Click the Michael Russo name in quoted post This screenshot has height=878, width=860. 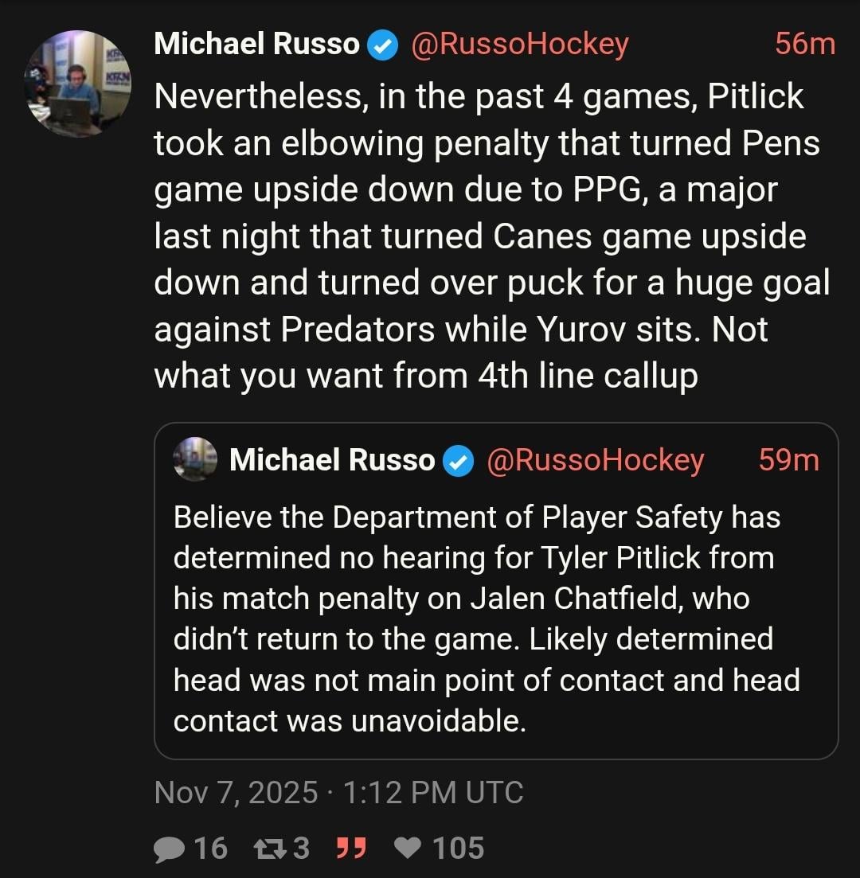pyautogui.click(x=332, y=460)
